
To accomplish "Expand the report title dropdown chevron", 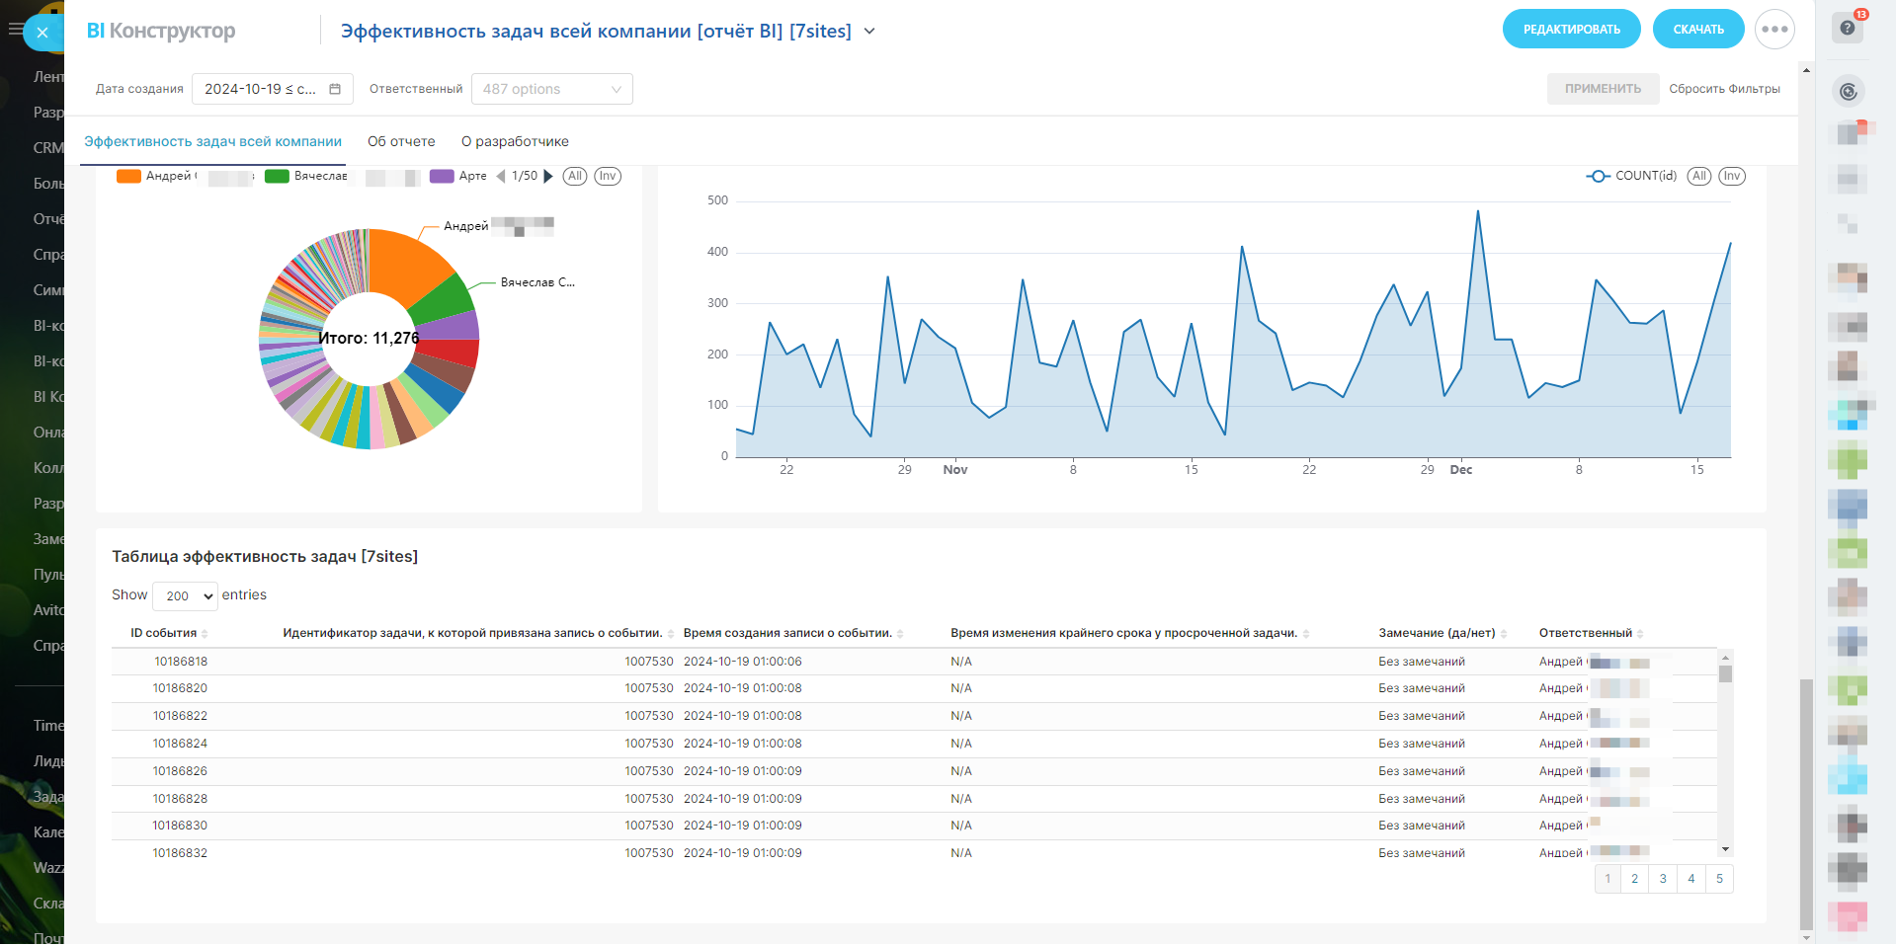I will tap(869, 32).
